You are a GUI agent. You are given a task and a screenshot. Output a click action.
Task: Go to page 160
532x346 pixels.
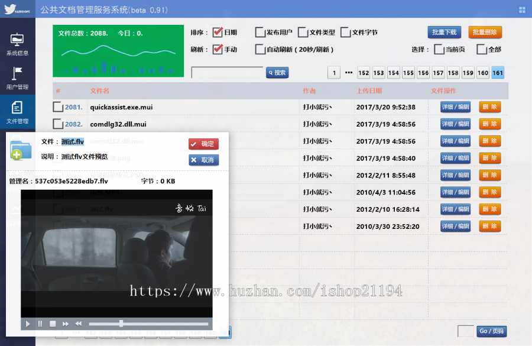483,73
